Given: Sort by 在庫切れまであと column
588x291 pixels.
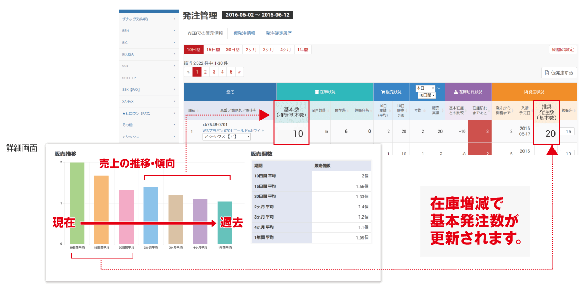Looking at the screenshot, I should [x=480, y=111].
